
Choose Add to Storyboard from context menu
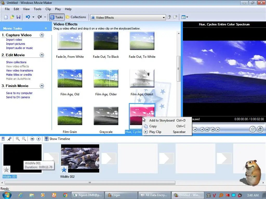[x=167, y=120]
